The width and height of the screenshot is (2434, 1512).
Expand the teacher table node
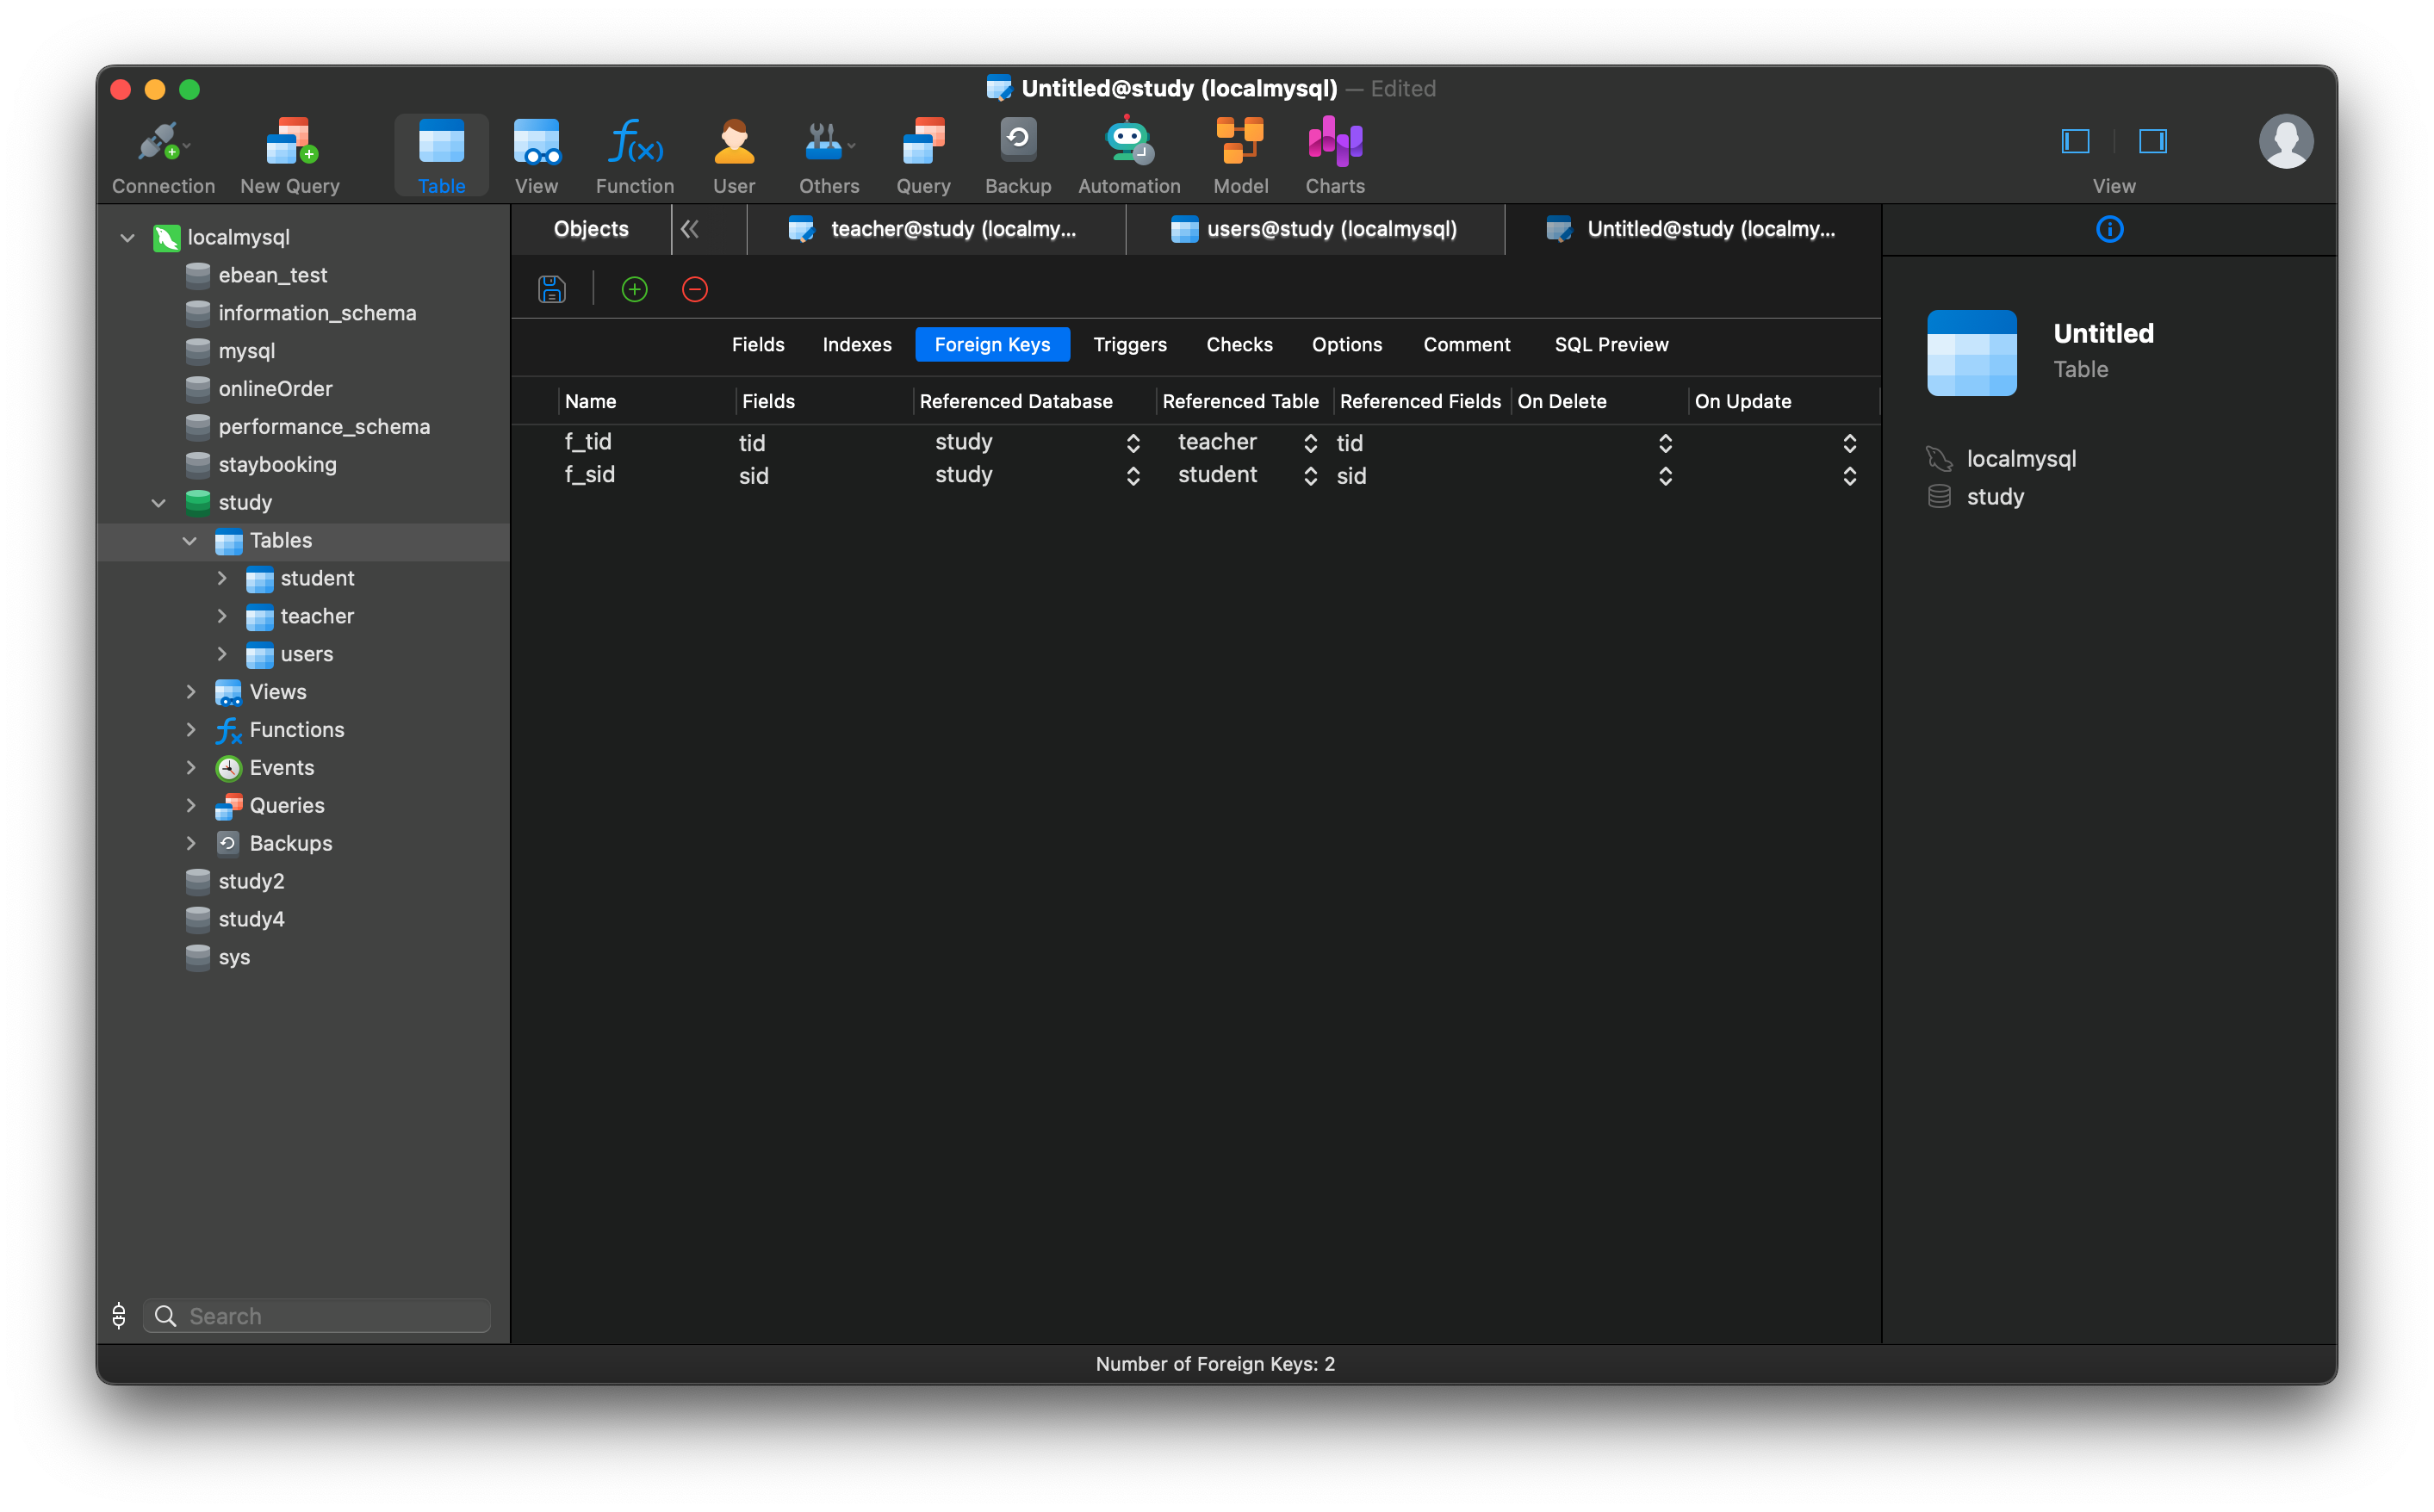coord(222,616)
